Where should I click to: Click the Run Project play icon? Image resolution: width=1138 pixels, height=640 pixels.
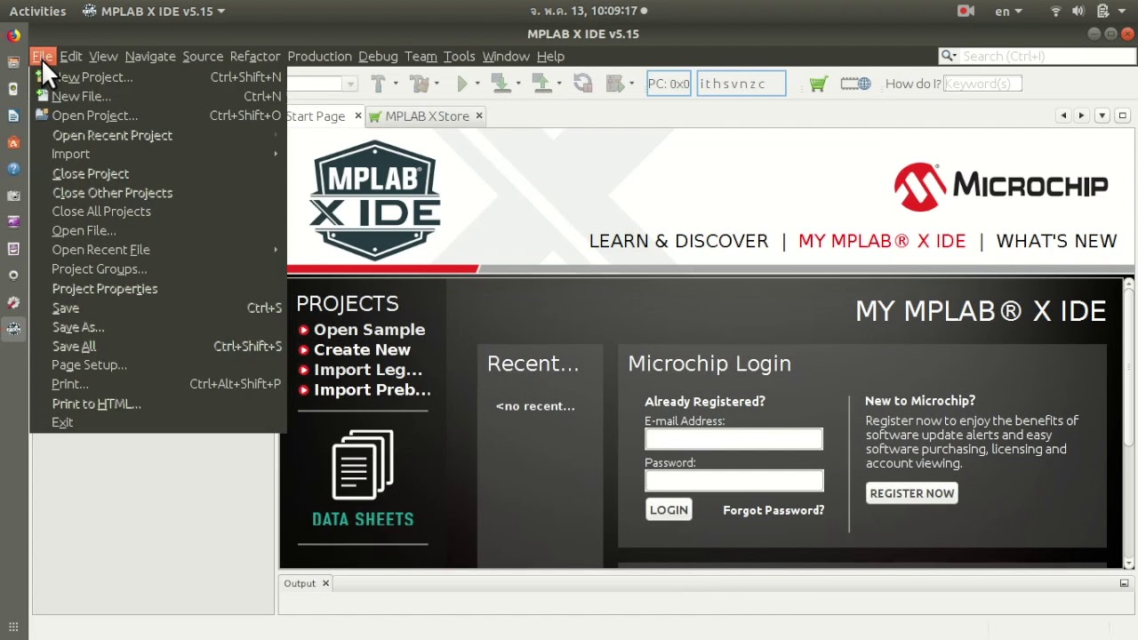coord(461,84)
